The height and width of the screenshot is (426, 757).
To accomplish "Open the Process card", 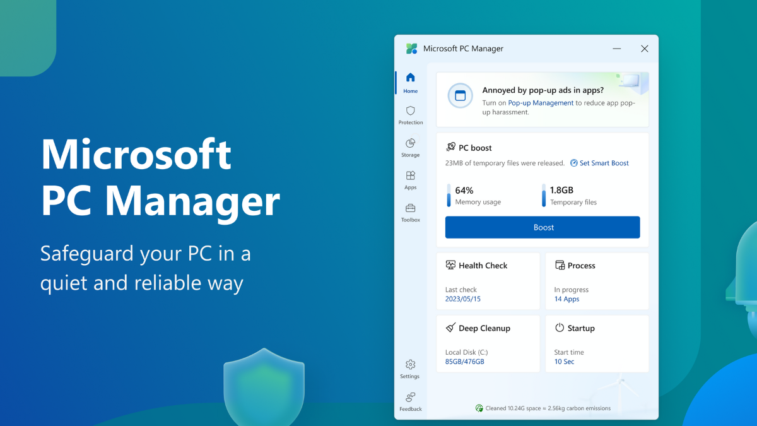I will click(597, 281).
